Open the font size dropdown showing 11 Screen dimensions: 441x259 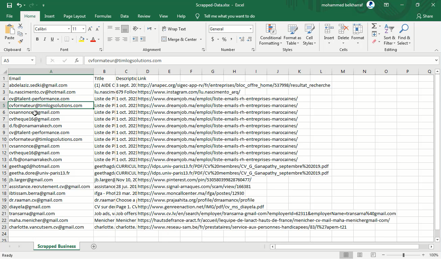(83, 29)
